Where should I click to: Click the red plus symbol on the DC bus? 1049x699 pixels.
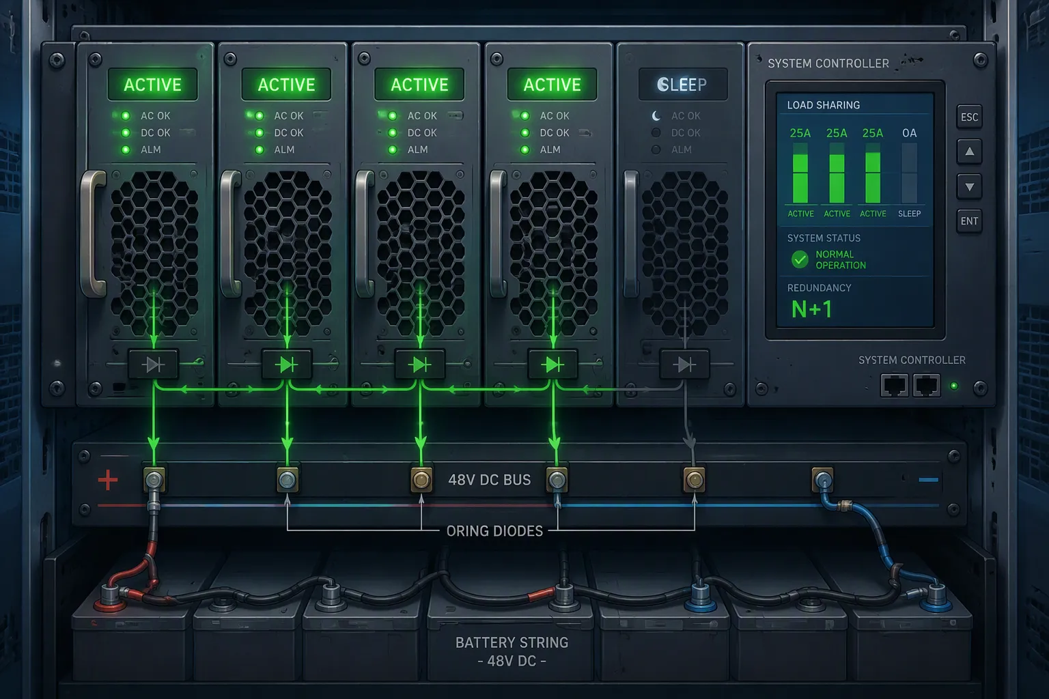[x=108, y=480]
